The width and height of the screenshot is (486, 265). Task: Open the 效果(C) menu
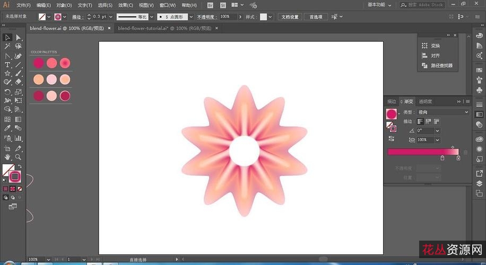(126, 5)
